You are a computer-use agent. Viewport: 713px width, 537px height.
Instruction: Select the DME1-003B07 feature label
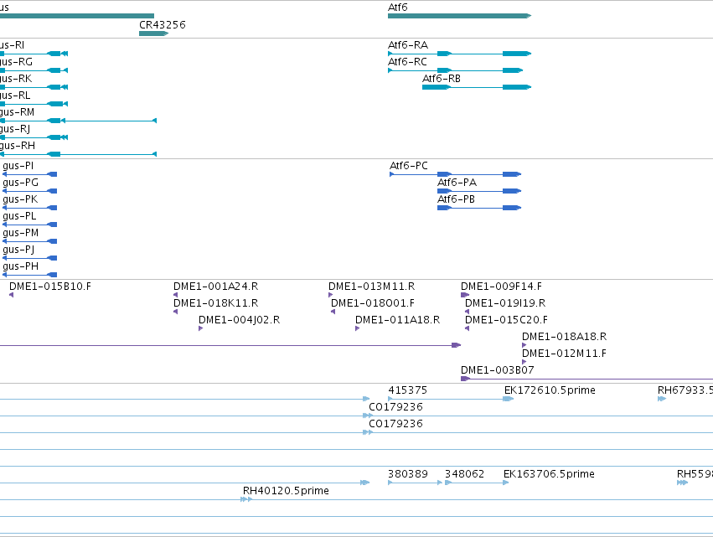(497, 370)
